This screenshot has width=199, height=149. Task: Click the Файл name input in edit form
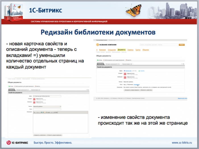click(47, 96)
